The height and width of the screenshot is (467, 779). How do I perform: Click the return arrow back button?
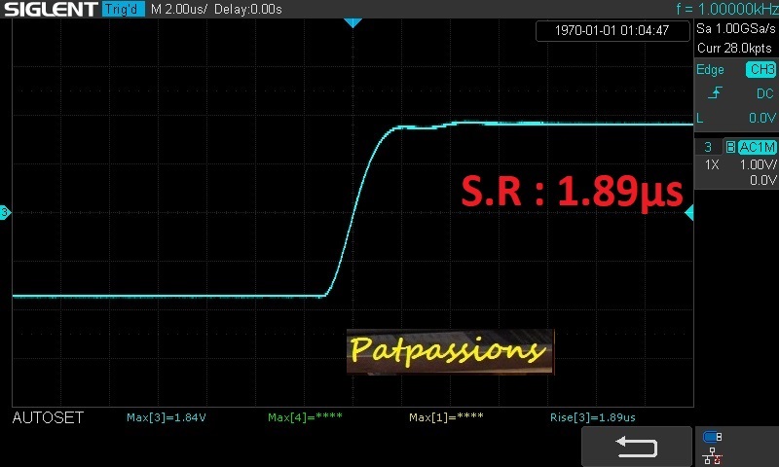pyautogui.click(x=636, y=447)
